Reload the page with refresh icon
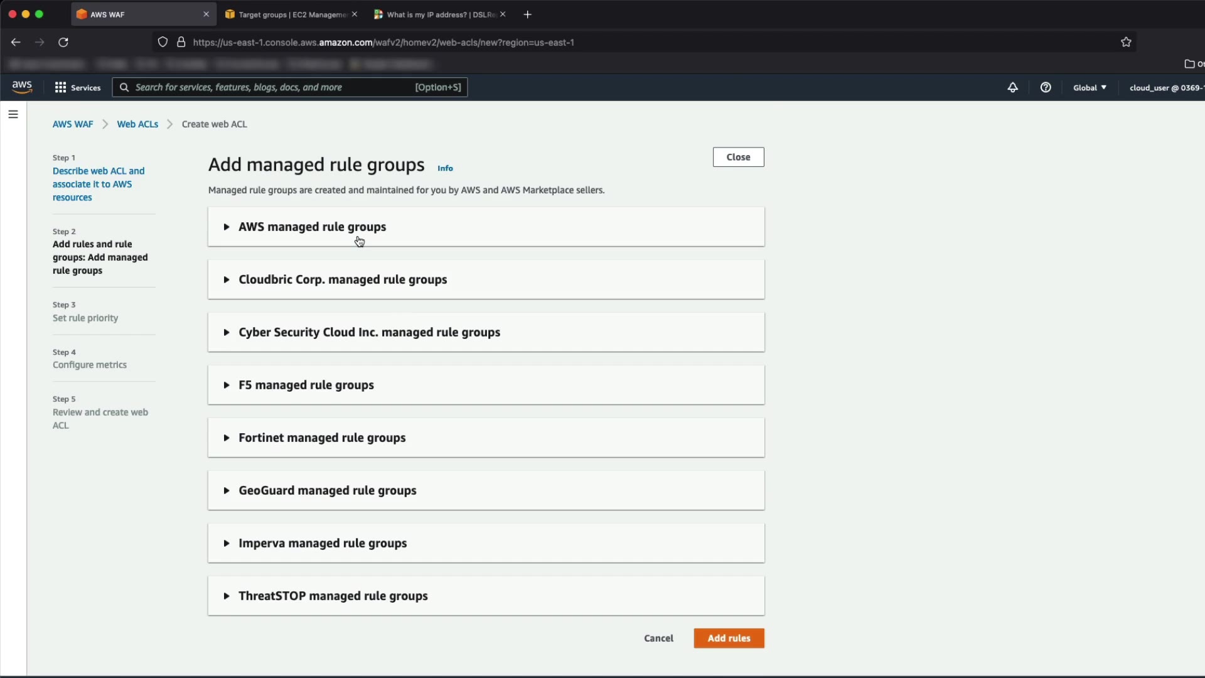This screenshot has width=1205, height=678. (63, 42)
